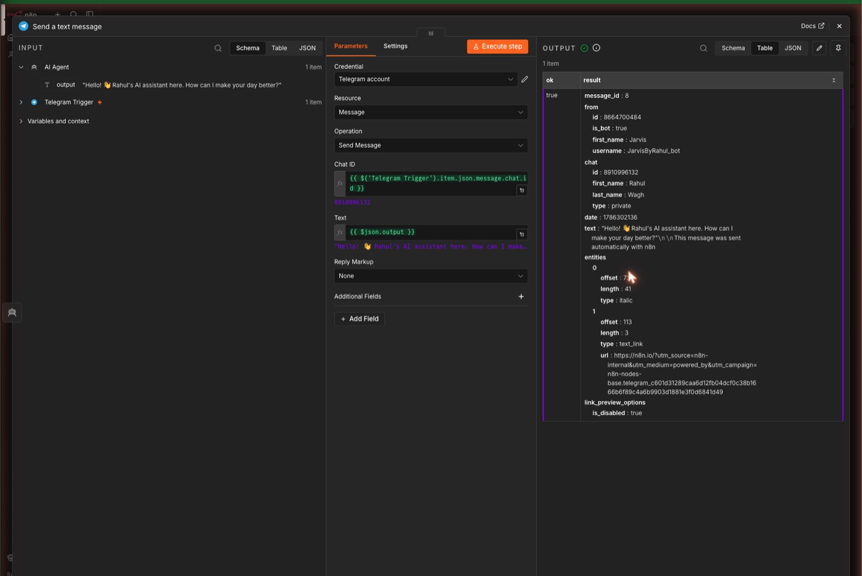Show OUTPUT data in Table view
Image resolution: width=862 pixels, height=576 pixels.
click(x=765, y=48)
